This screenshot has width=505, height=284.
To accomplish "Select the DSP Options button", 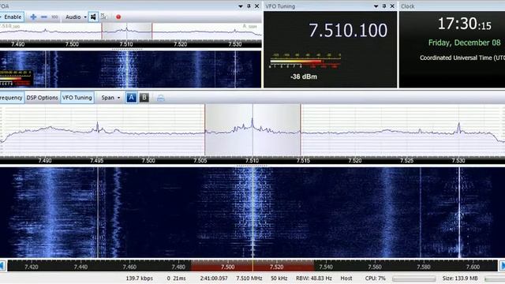I will 42,98.
